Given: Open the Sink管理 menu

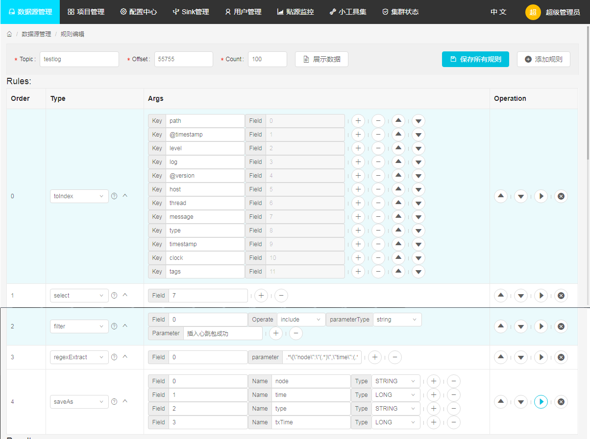Looking at the screenshot, I should point(191,12).
